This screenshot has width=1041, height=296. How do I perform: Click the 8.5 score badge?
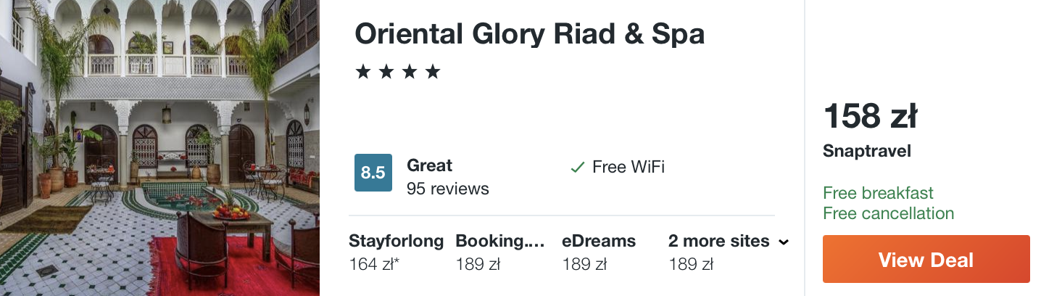pos(373,173)
